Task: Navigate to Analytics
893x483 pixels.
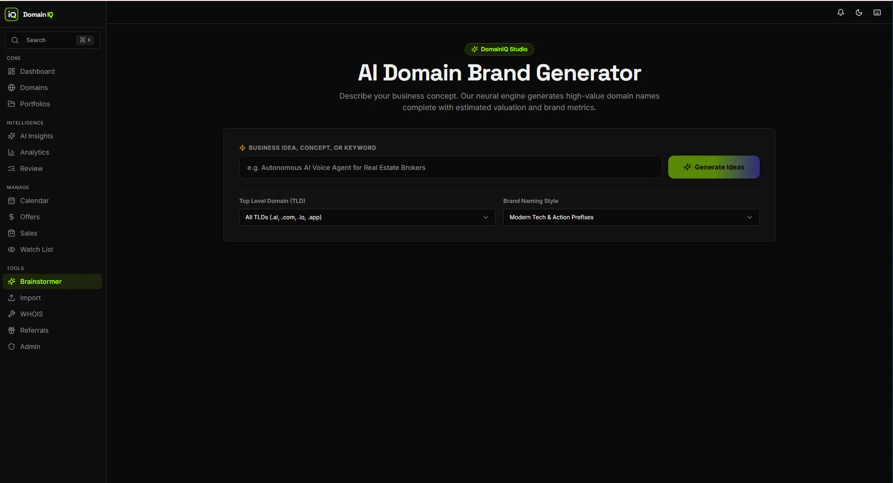Action: pos(52,152)
